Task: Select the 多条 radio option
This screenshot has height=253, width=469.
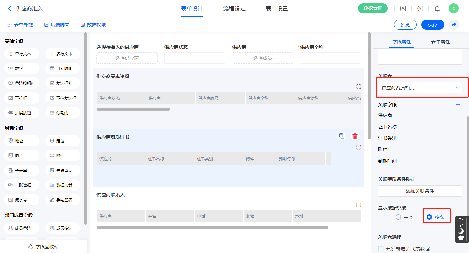Action: tap(429, 217)
